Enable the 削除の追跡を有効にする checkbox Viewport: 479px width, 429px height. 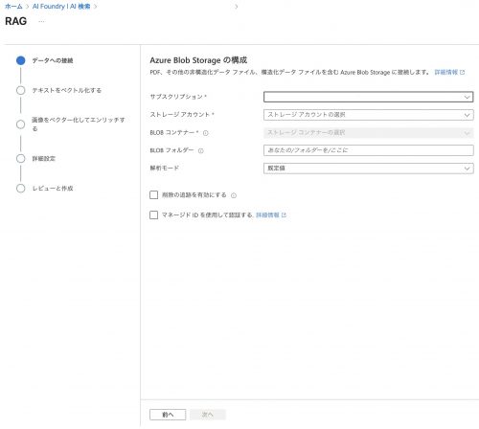(x=154, y=194)
